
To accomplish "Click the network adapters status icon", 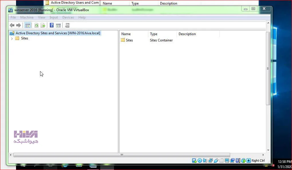I will tap(211, 161).
